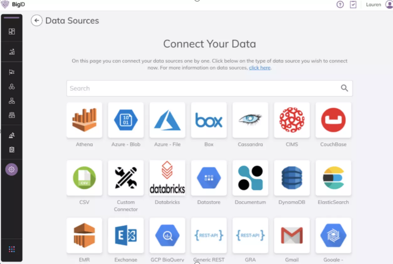Go back using the arrow button

(x=36, y=20)
